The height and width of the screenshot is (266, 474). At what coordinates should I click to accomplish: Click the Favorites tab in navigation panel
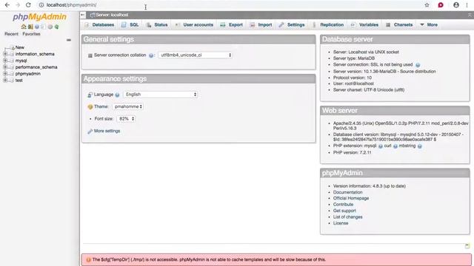pyautogui.click(x=31, y=34)
